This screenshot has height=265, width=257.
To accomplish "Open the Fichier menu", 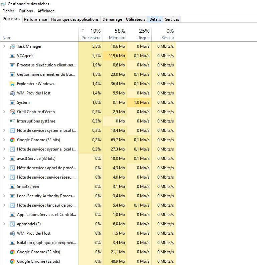I will [8, 11].
